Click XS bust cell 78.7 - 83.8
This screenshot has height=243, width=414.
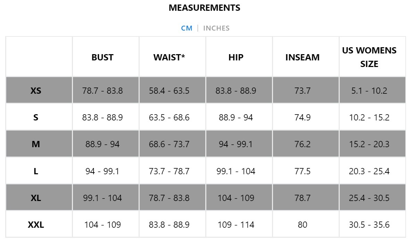coord(102,91)
